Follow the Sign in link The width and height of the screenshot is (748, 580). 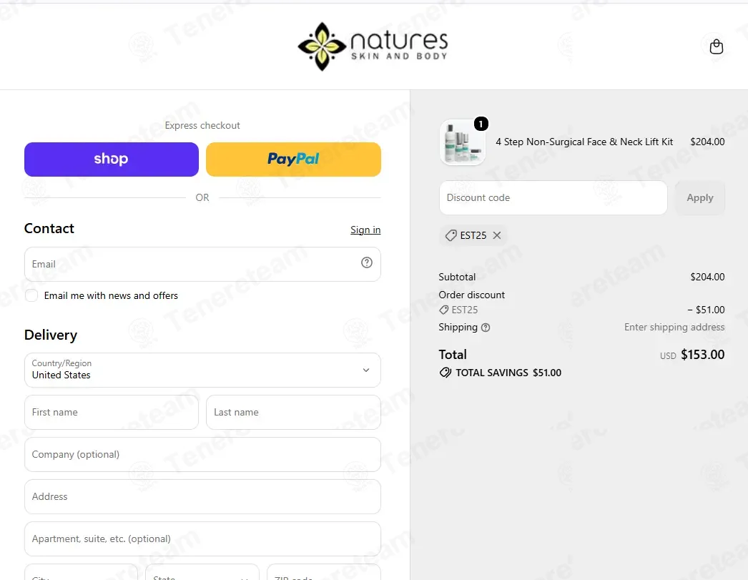[x=365, y=230]
